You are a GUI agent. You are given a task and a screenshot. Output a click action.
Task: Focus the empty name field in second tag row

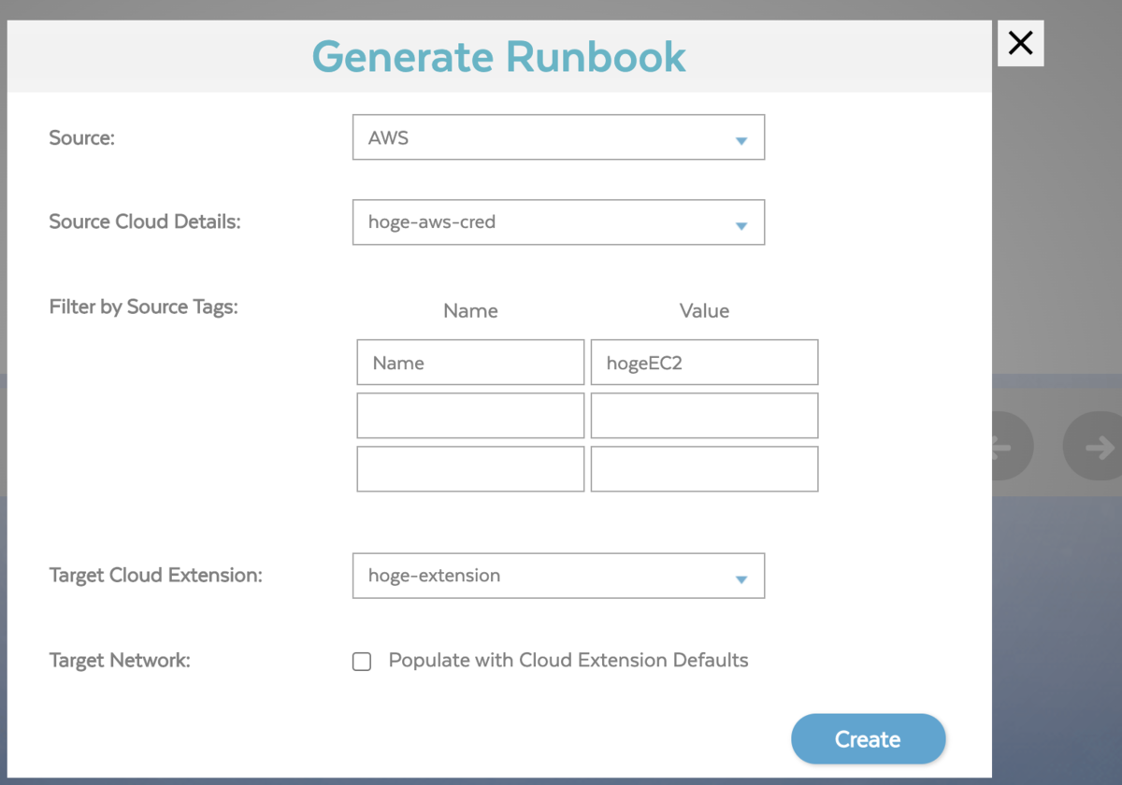(x=470, y=416)
